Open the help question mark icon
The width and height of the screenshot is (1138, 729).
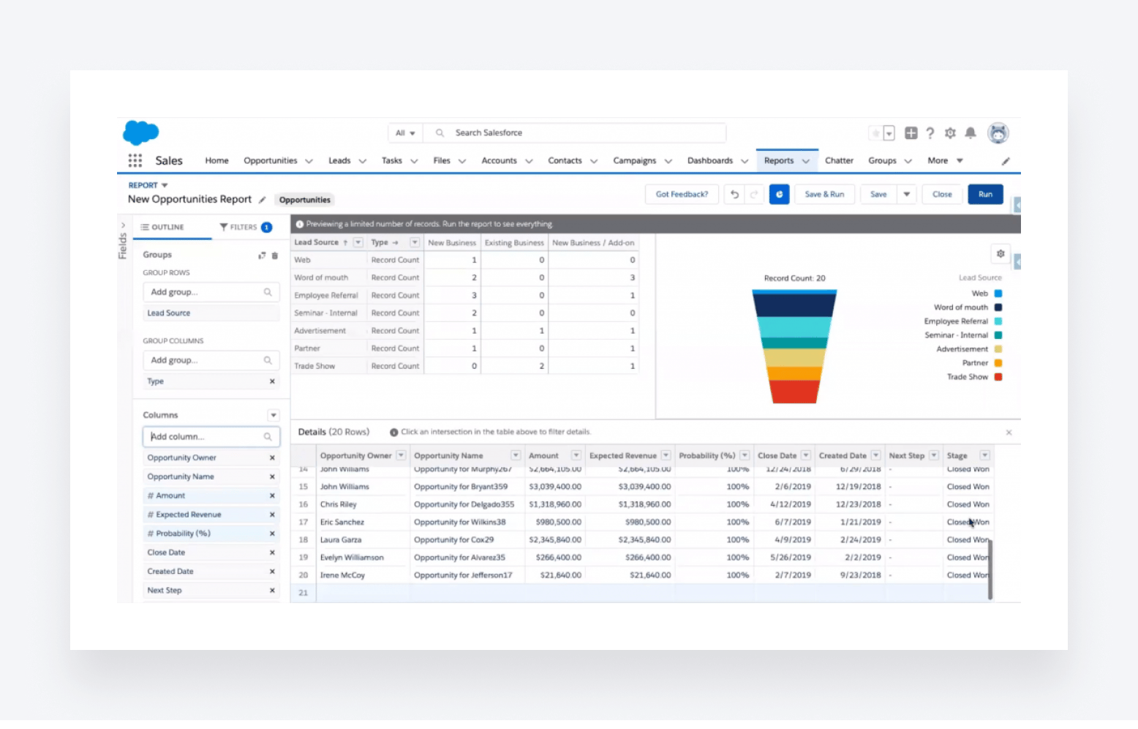click(x=930, y=133)
